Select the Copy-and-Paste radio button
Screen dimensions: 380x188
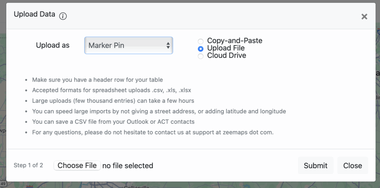tap(200, 41)
